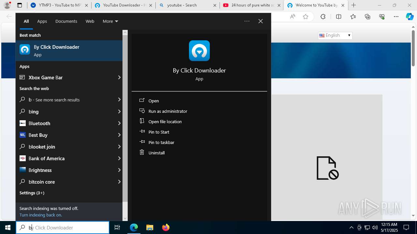Click 'Turn indexing back on' link
The width and height of the screenshot is (417, 234).
(41, 215)
